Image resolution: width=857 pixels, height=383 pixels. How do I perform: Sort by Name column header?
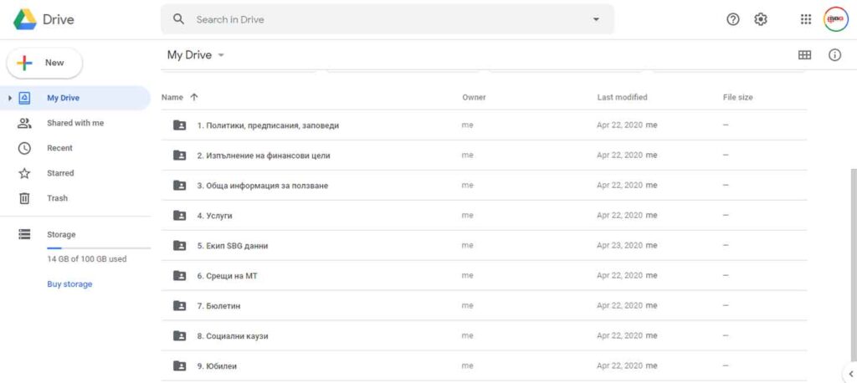coord(172,97)
